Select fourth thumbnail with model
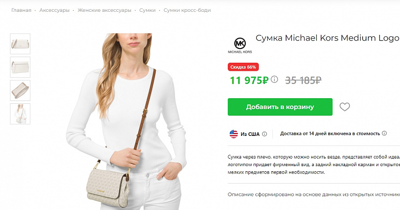 (20, 114)
